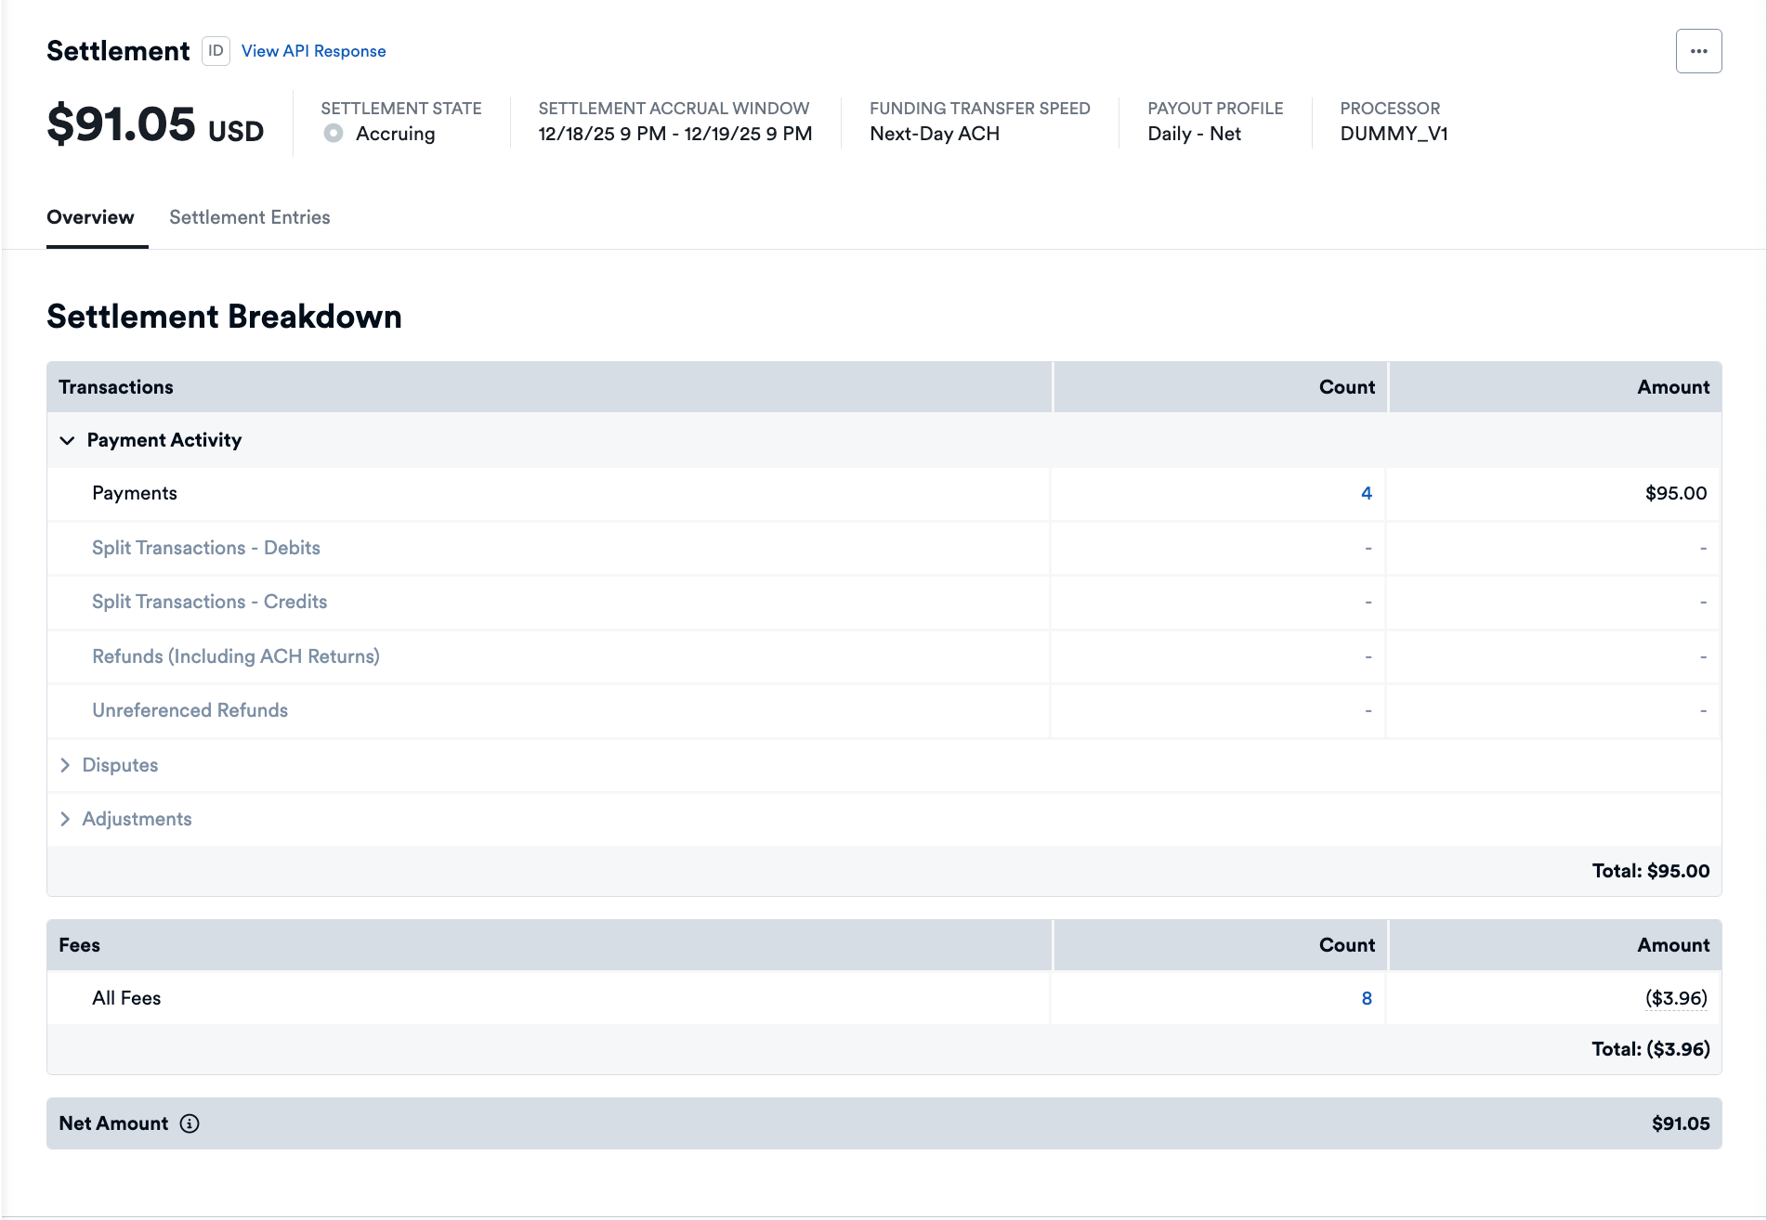This screenshot has width=1767, height=1220.
Task: Click the Net Amount info icon
Action: pos(190,1123)
